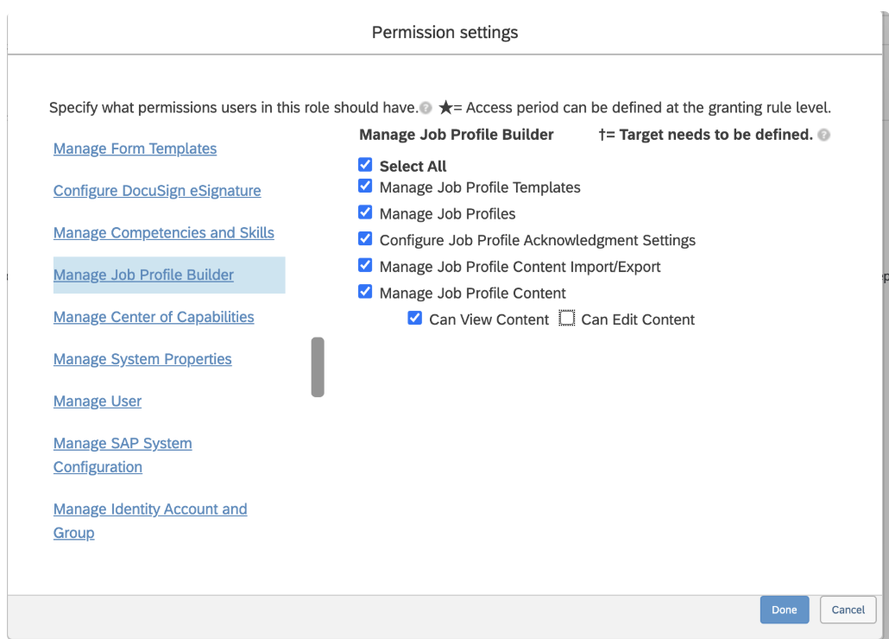Open Manage Center of Capabilities
The image size is (889, 639).
pos(154,317)
